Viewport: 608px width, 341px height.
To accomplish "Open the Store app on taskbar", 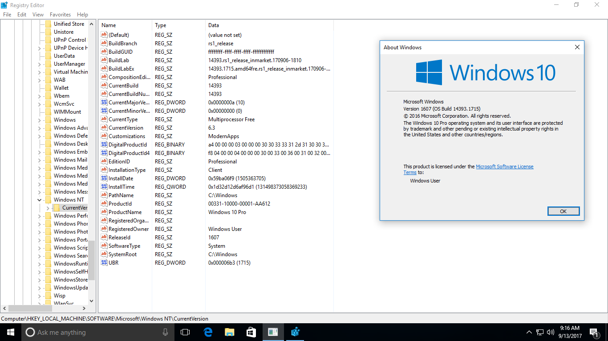I will click(251, 332).
